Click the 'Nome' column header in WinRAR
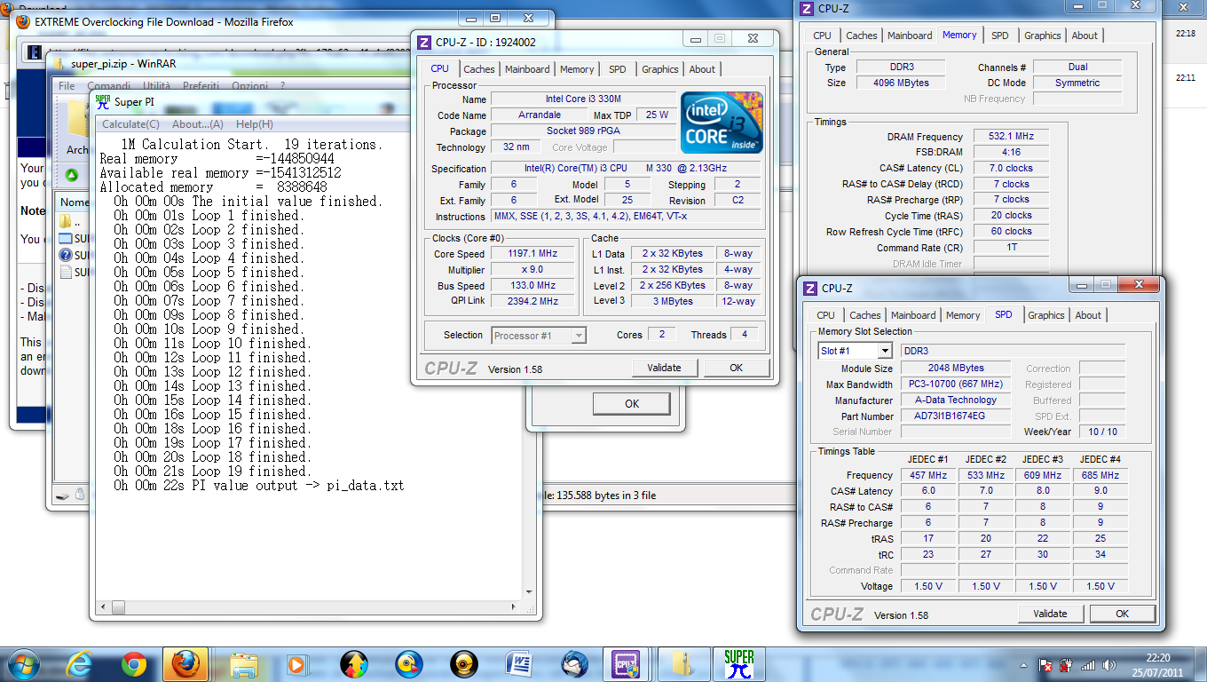This screenshot has width=1207, height=682. point(74,202)
